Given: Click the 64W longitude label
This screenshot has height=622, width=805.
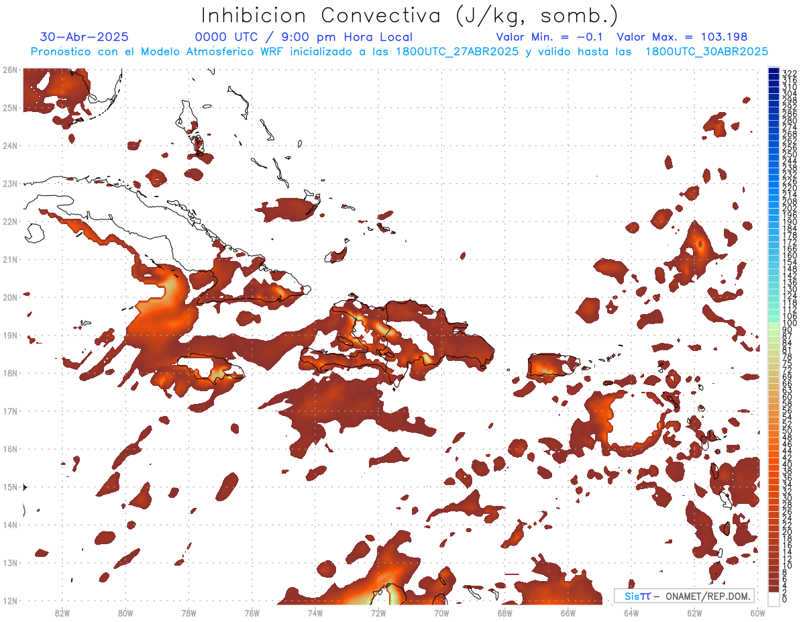Looking at the screenshot, I should pos(631,613).
